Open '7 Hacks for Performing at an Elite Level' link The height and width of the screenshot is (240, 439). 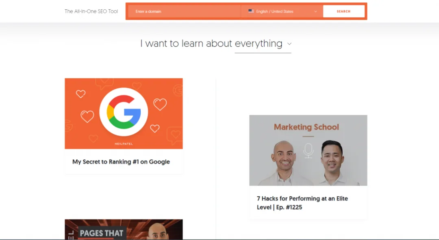coord(302,203)
